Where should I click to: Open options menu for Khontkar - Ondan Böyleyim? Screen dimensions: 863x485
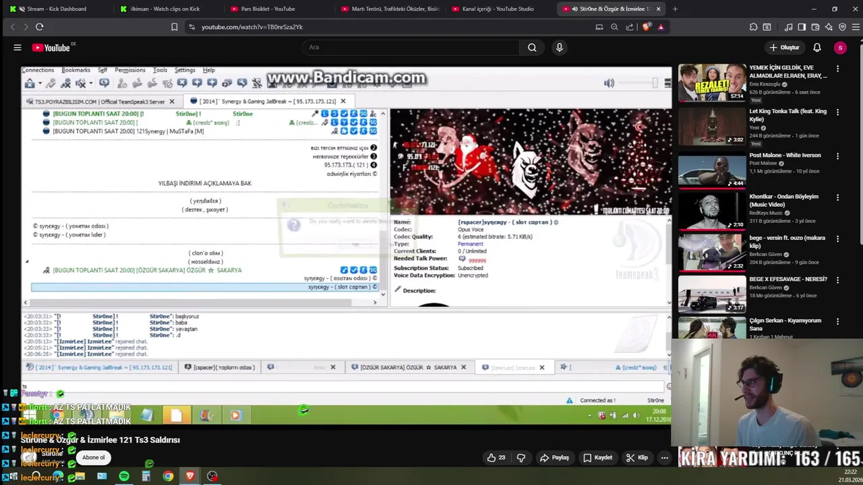pyautogui.click(x=837, y=197)
